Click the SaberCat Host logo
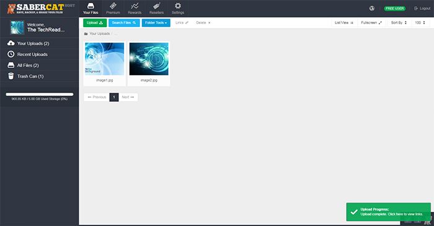Image resolution: width=434 pixels, height=226 pixels. [41, 9]
